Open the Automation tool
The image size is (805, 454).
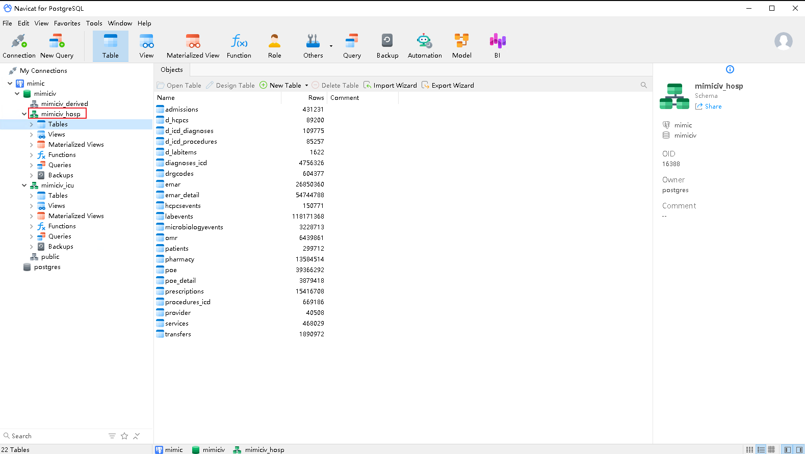pyautogui.click(x=424, y=46)
